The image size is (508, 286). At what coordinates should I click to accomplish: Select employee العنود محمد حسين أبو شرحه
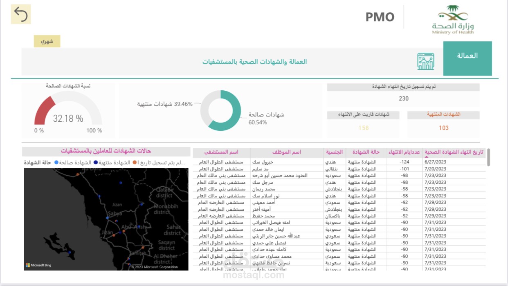(279, 175)
